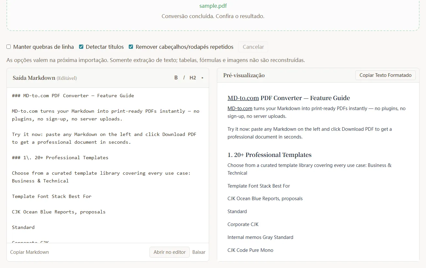Click Copiar Markdown
Screen dimensions: 426x268
pos(29,252)
